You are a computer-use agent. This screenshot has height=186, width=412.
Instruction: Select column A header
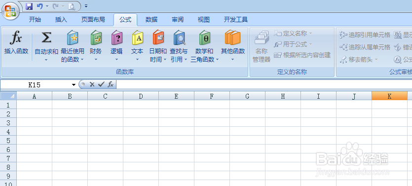[34, 96]
